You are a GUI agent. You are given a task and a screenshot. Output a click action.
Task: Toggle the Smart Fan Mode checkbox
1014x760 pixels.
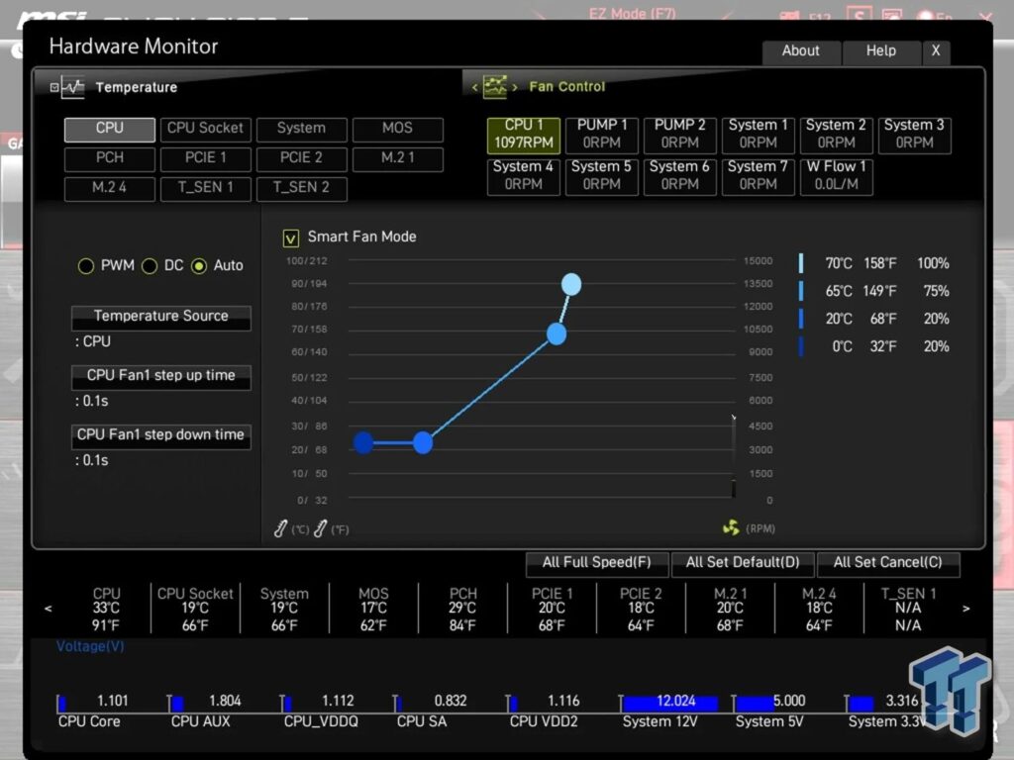coord(291,238)
